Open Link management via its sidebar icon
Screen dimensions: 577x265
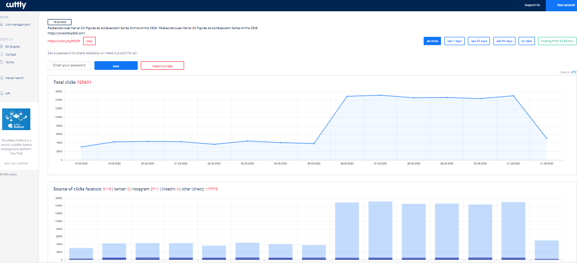2,24
